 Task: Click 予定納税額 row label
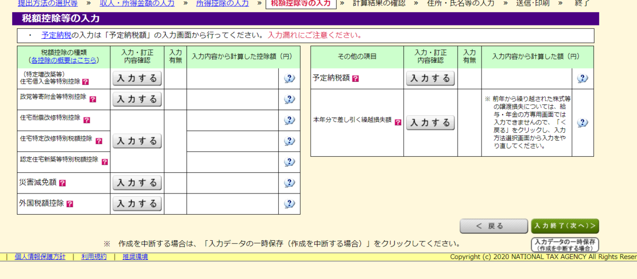click(331, 78)
